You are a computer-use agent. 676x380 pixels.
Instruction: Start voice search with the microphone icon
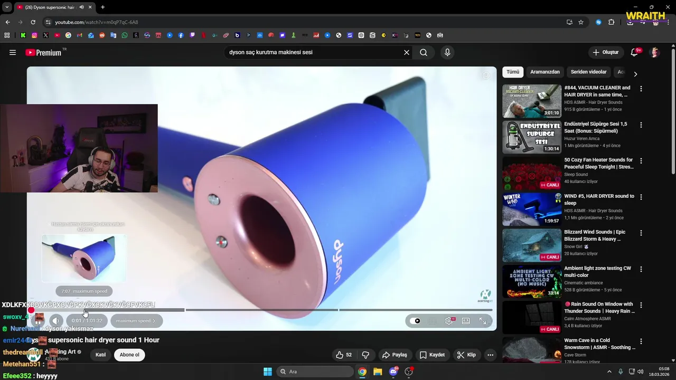pyautogui.click(x=447, y=52)
